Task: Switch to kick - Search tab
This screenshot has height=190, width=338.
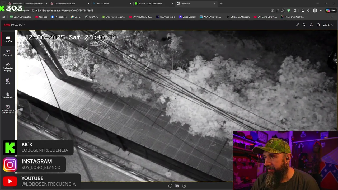Action: (x=112, y=4)
